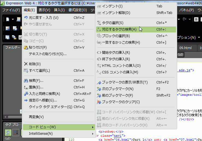Open the New Page dropdown arrow
Image resolution: width=202 pixels, height=141 pixels.
pyautogui.click(x=13, y=19)
